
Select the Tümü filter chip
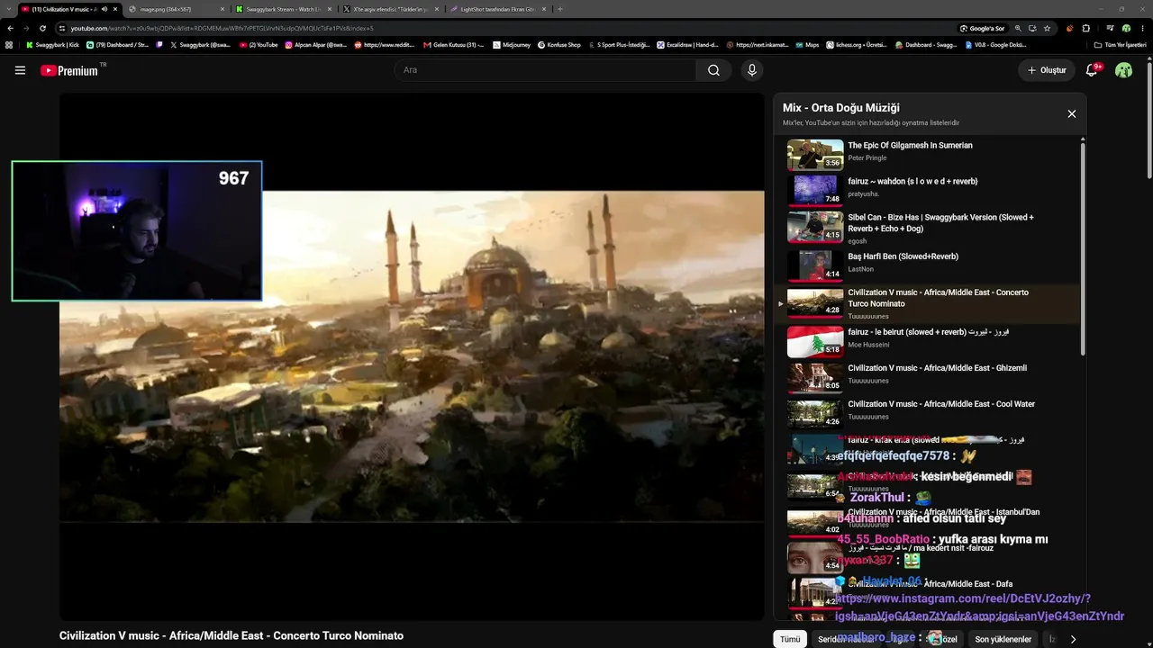point(790,639)
